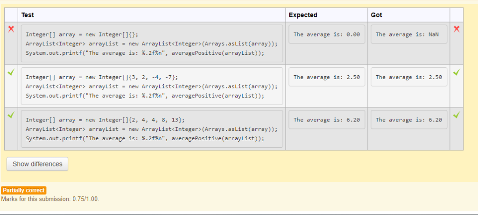
Task: Click the Partially correct badge
Action: tap(24, 190)
